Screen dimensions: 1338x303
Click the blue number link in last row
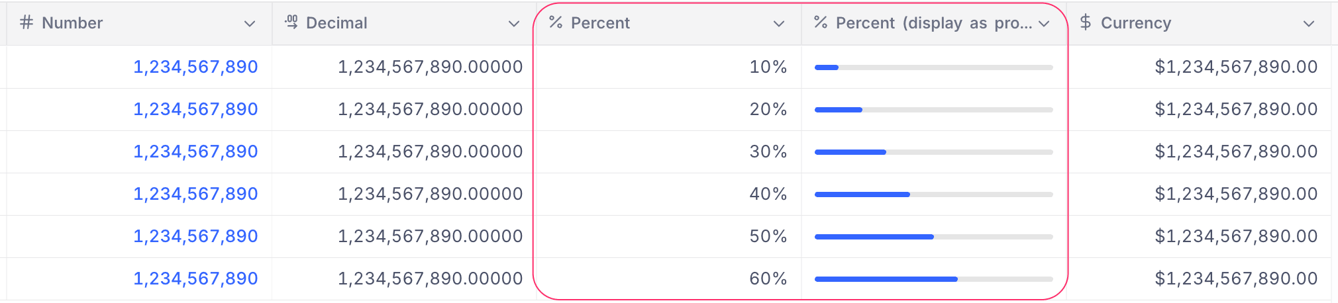point(195,279)
